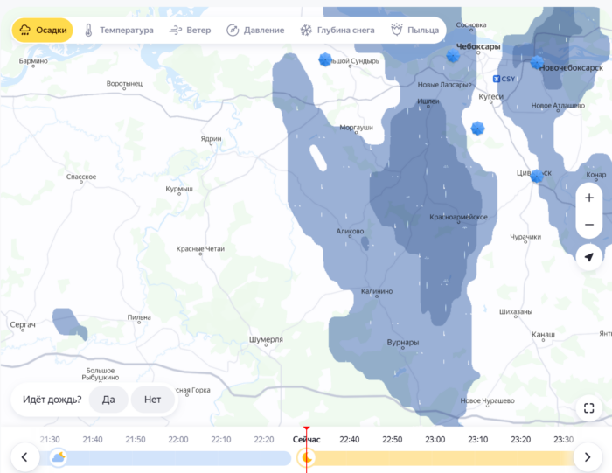Select the Осадки precipitation layer
The height and width of the screenshot is (473, 612).
[x=43, y=30]
